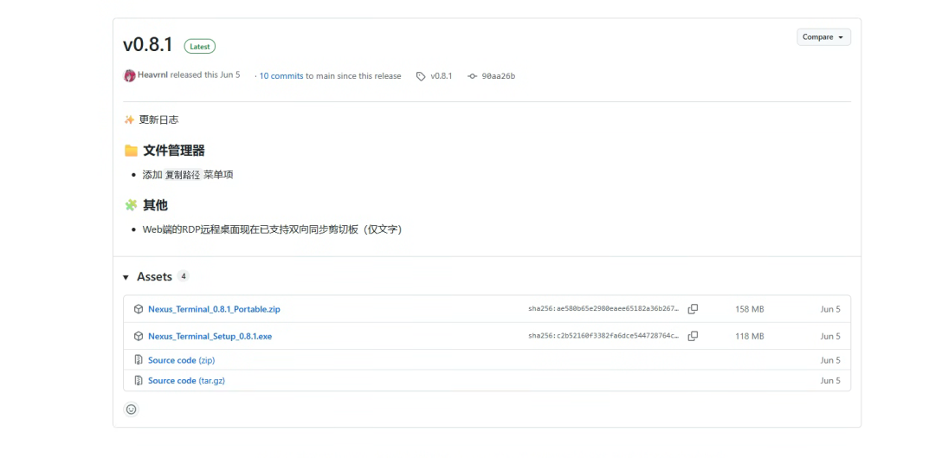Screen dimensions: 935x458
Task: Open Heavrnl's user profile link
Action: 152,75
